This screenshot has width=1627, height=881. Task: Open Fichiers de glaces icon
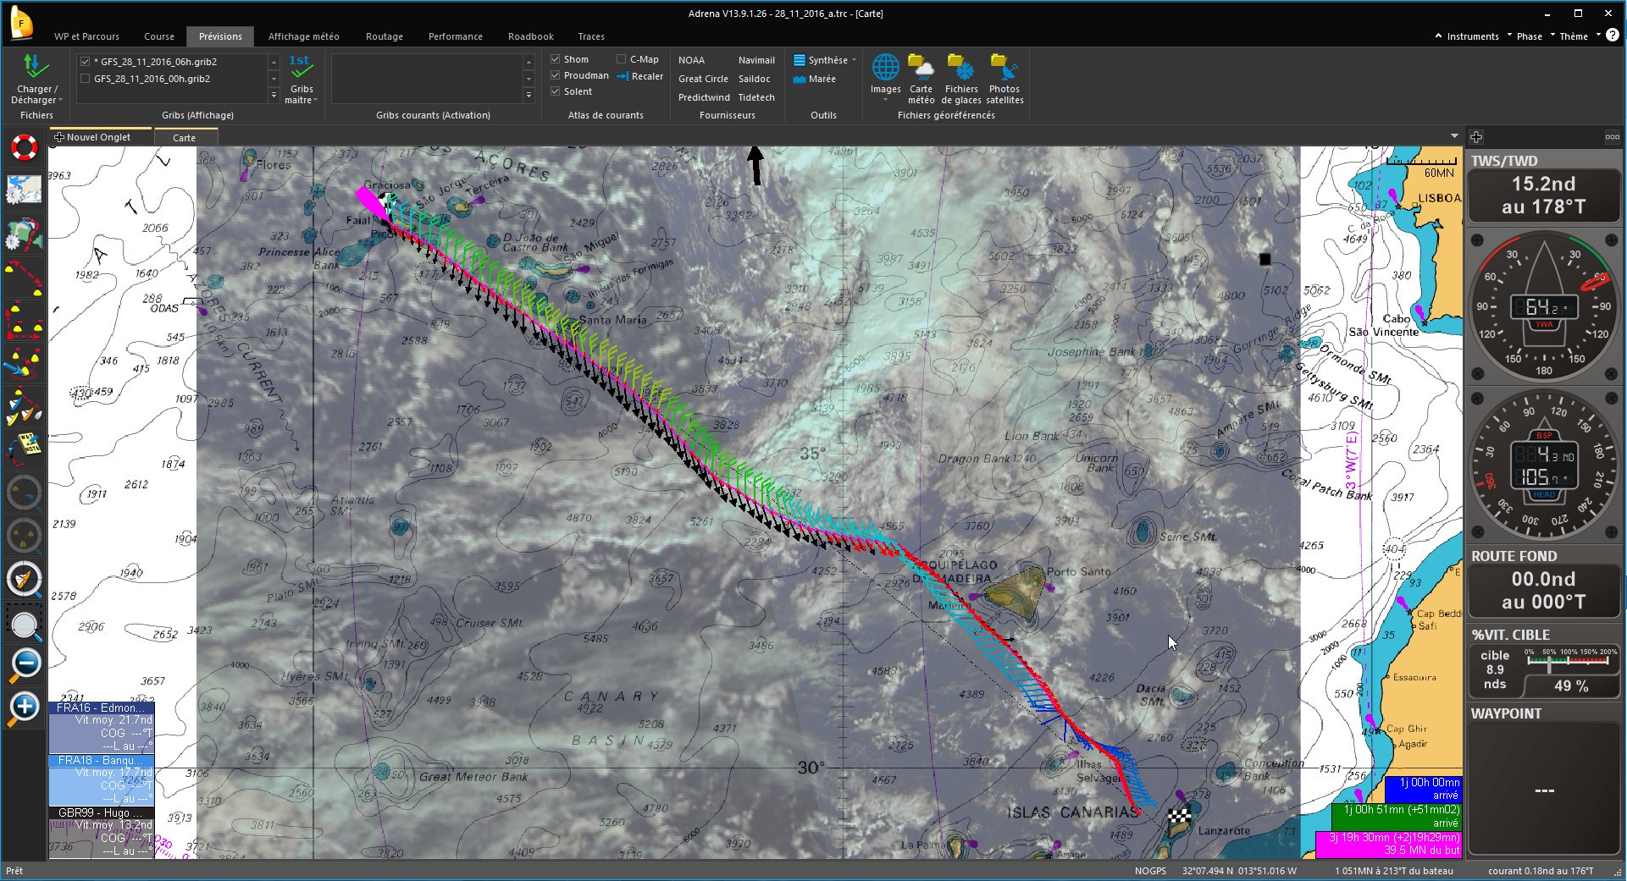960,67
